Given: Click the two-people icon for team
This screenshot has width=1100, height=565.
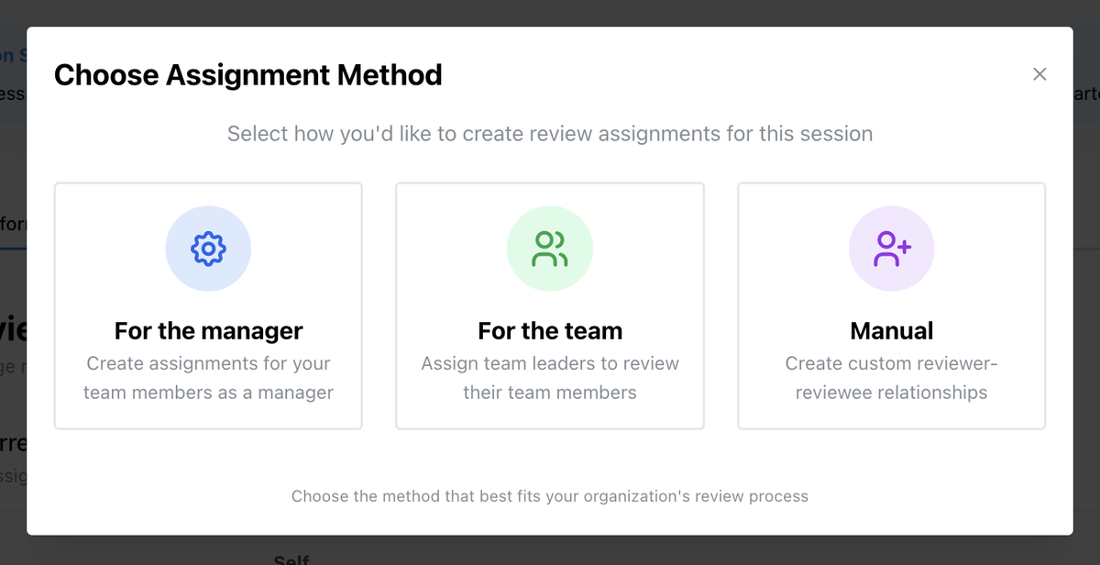Looking at the screenshot, I should 550,249.
